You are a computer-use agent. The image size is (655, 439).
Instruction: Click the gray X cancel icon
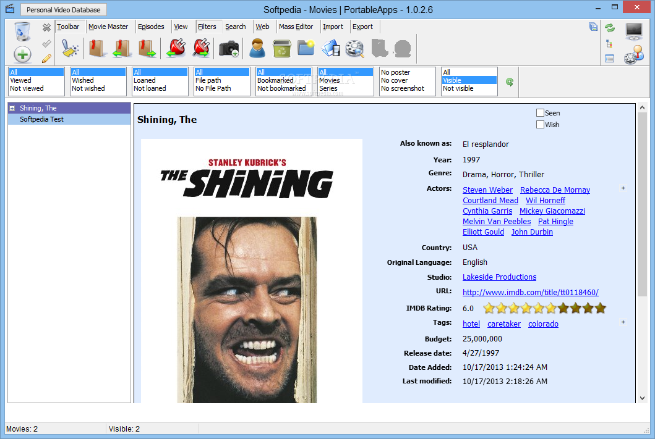pyautogui.click(x=46, y=28)
